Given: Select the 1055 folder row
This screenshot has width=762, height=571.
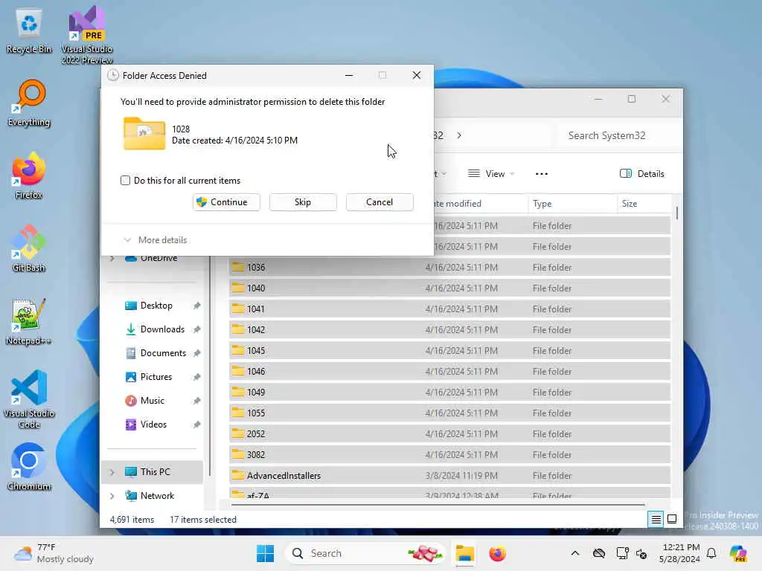Looking at the screenshot, I should click(449, 413).
